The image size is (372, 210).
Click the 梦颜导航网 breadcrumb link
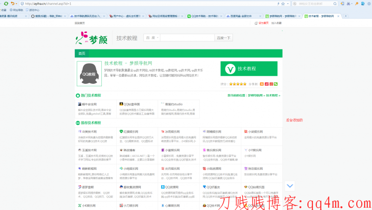255,95
